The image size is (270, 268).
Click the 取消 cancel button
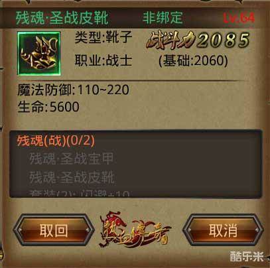pyautogui.click(x=223, y=230)
